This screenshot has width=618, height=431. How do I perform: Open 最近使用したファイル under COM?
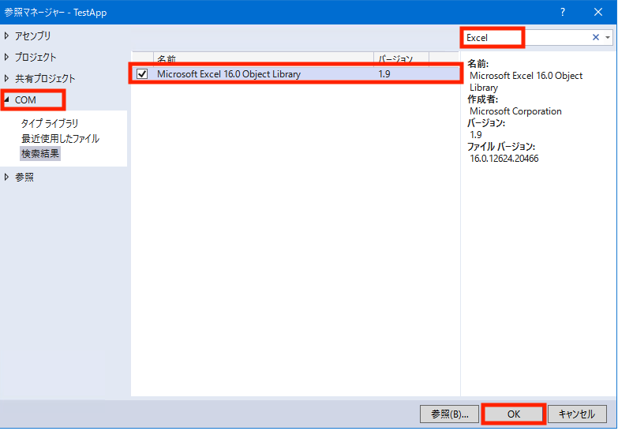click(x=60, y=138)
